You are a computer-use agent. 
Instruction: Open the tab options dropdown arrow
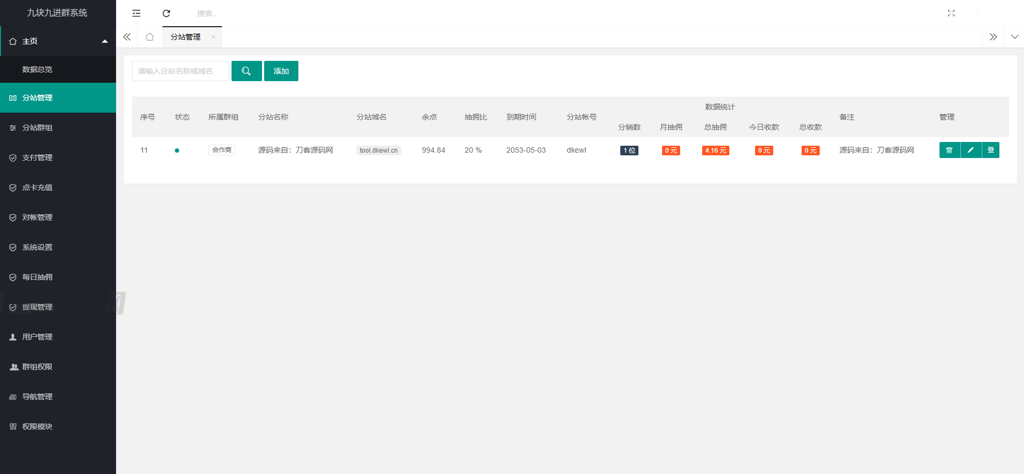tap(1014, 37)
